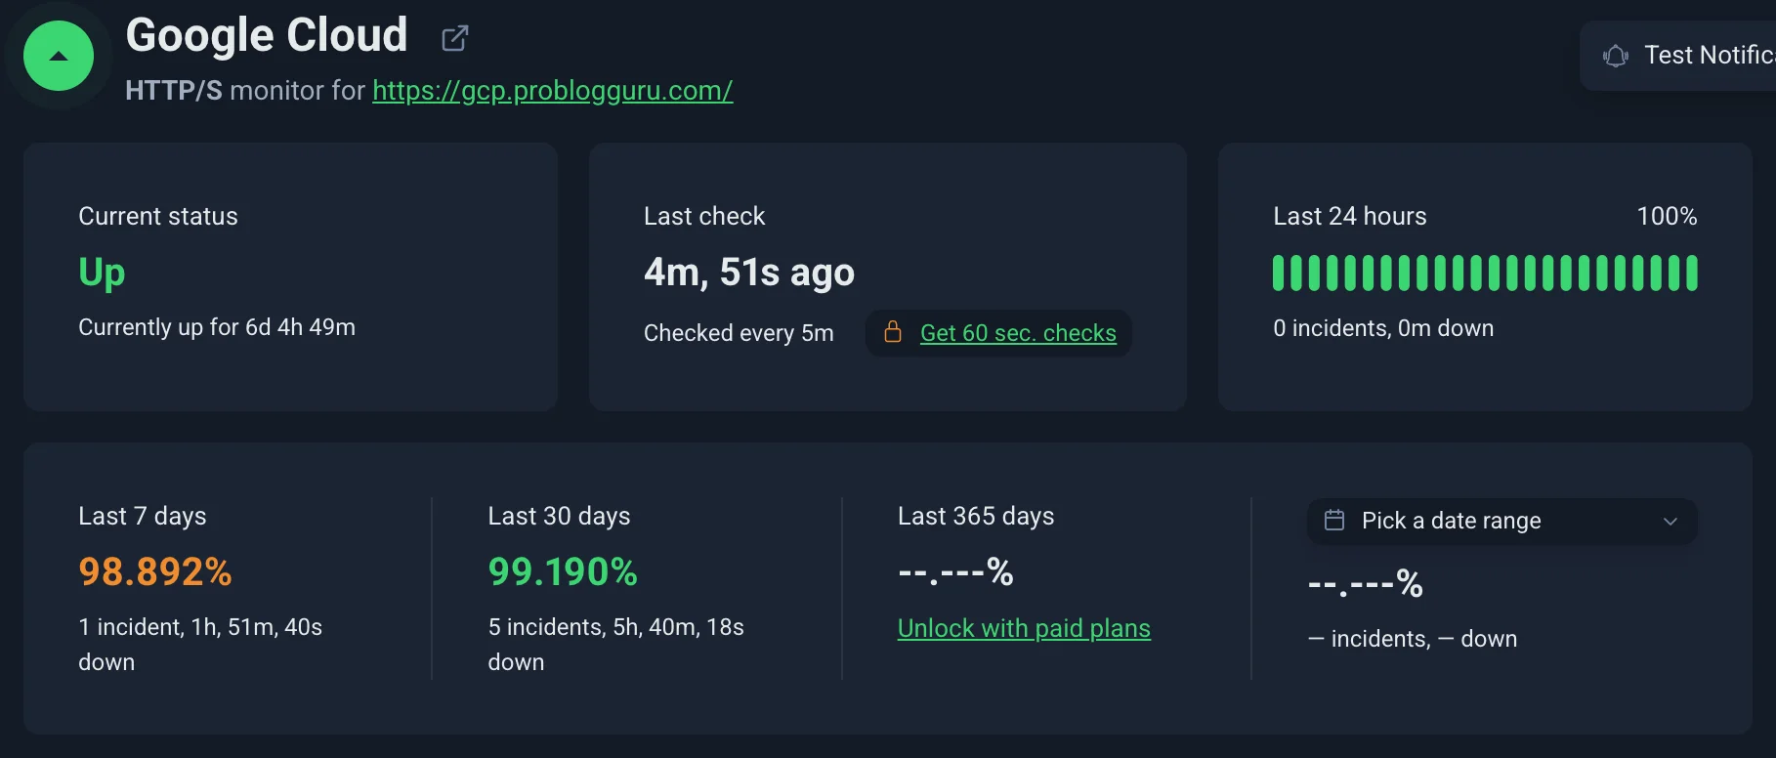Click the 4m, 51s ago last check value
Viewport: 1776px width, 758px height.
click(749, 273)
